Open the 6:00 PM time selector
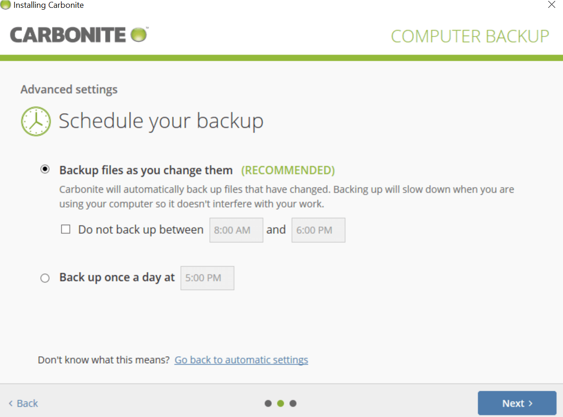The image size is (563, 417). 318,230
